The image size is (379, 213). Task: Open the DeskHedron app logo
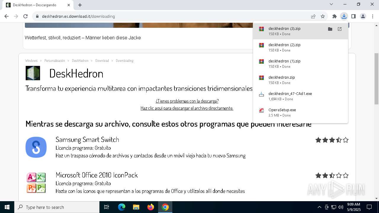point(33,73)
